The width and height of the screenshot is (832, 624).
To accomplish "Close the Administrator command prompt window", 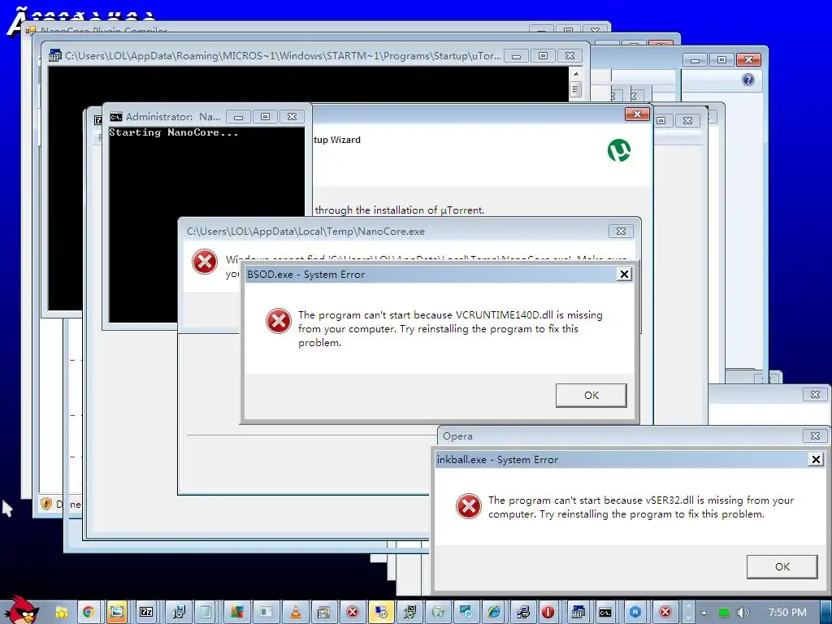I will (292, 117).
